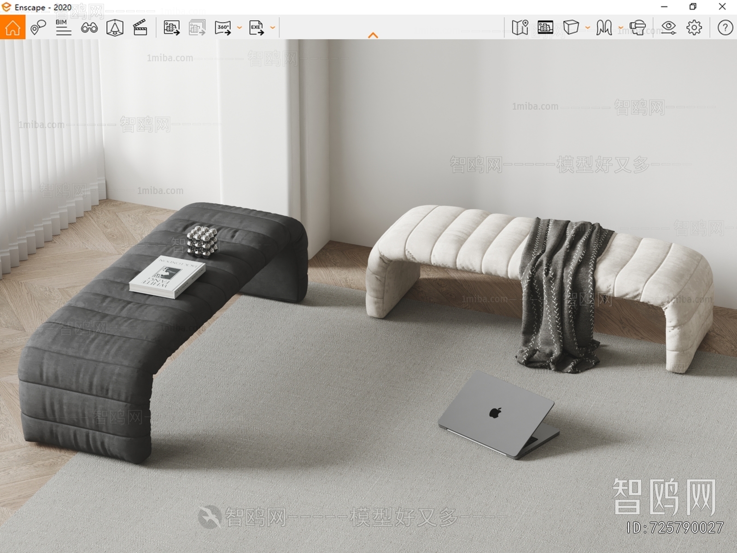Open the BIM information panel

tap(63, 28)
